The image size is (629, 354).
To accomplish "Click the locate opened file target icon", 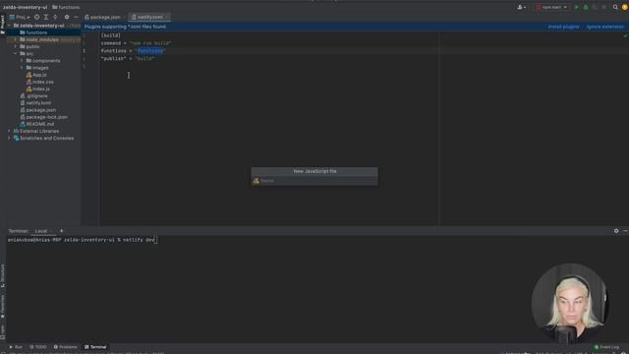I will pyautogui.click(x=37, y=18).
